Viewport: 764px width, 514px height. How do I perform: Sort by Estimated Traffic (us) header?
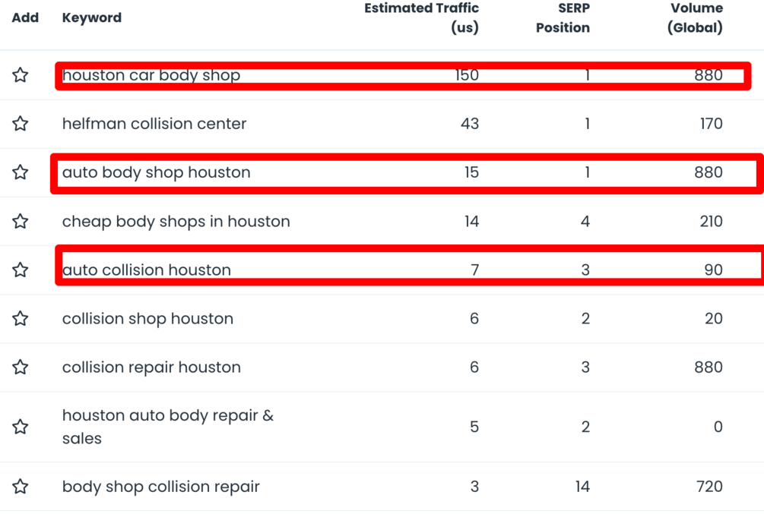[x=421, y=17]
